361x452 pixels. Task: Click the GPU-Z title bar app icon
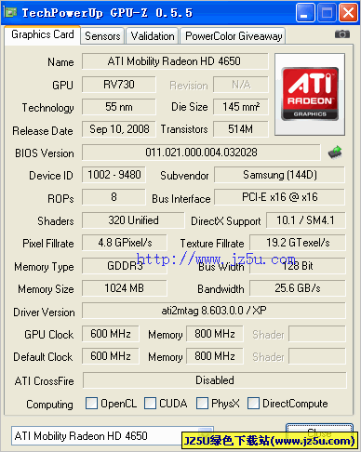click(x=10, y=12)
